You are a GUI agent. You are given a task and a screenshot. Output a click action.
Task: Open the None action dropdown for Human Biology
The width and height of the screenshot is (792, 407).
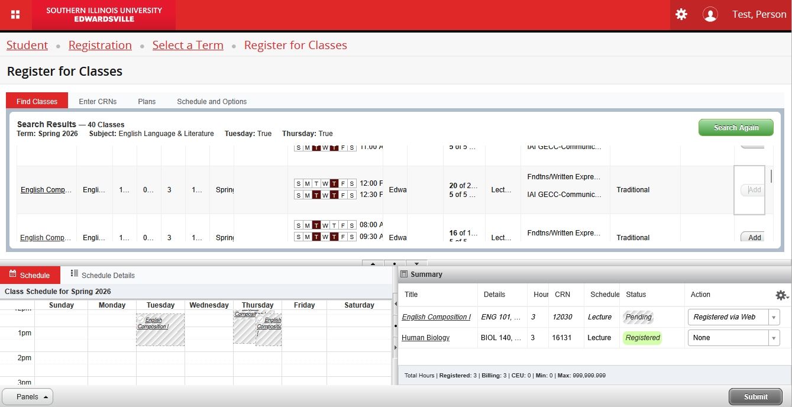(x=733, y=338)
